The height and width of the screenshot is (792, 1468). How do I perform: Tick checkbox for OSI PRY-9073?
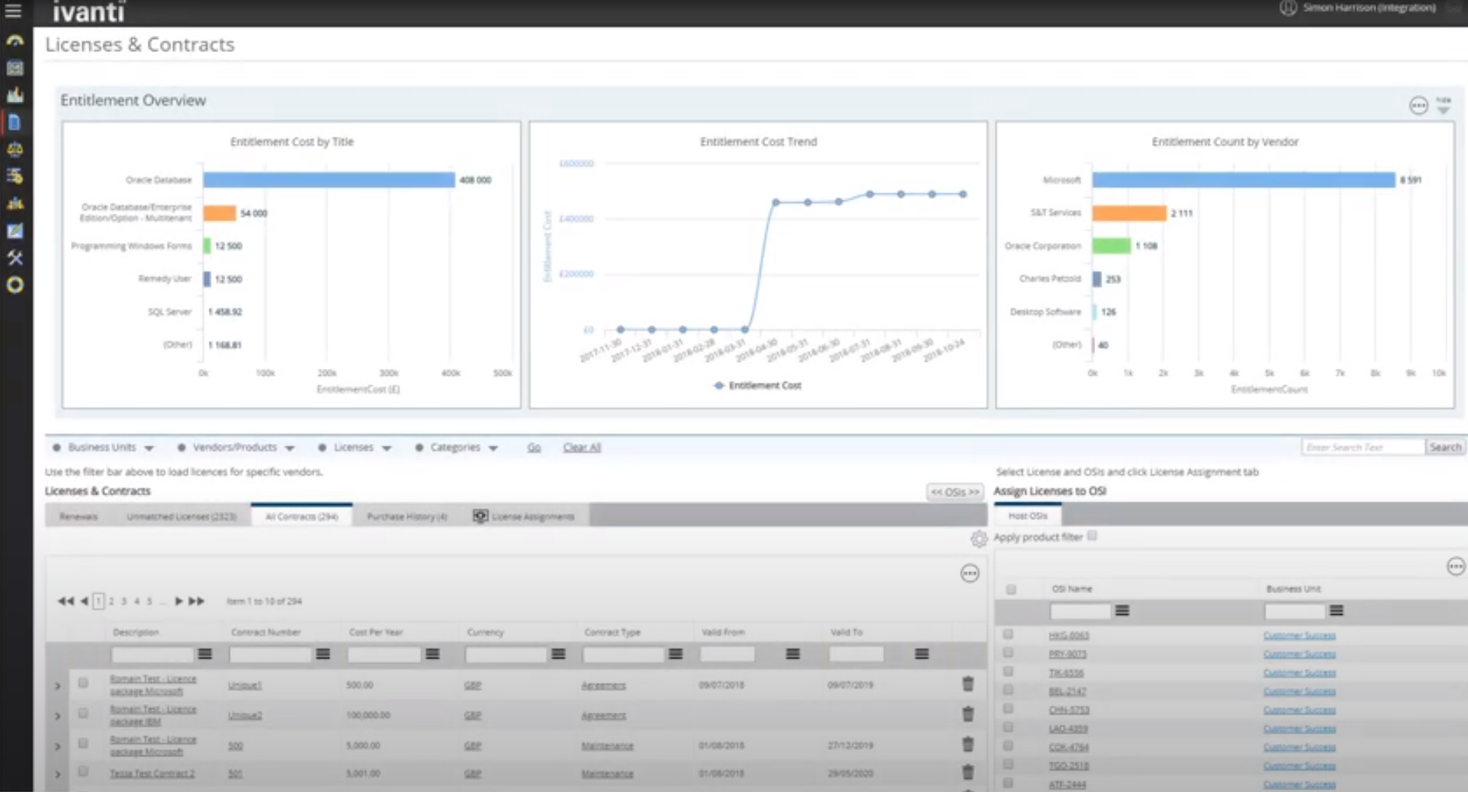[x=1008, y=653]
